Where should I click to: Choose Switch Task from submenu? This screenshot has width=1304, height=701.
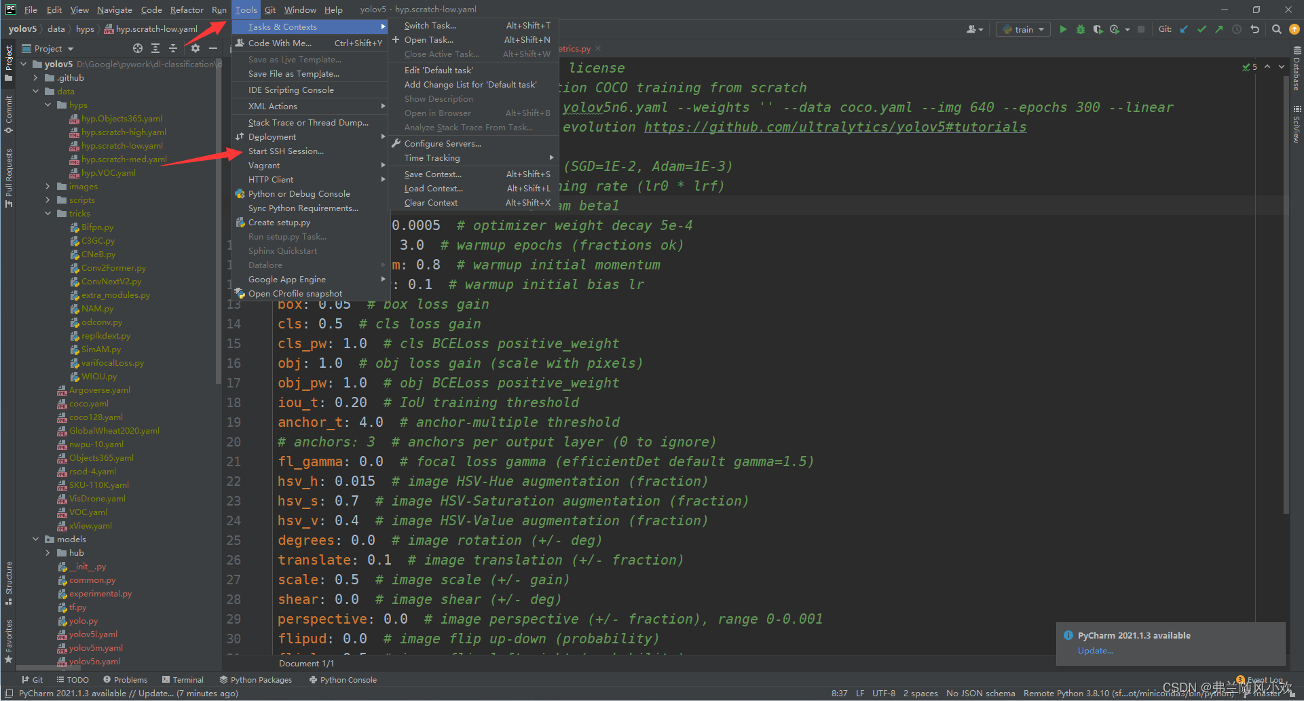pyautogui.click(x=473, y=25)
